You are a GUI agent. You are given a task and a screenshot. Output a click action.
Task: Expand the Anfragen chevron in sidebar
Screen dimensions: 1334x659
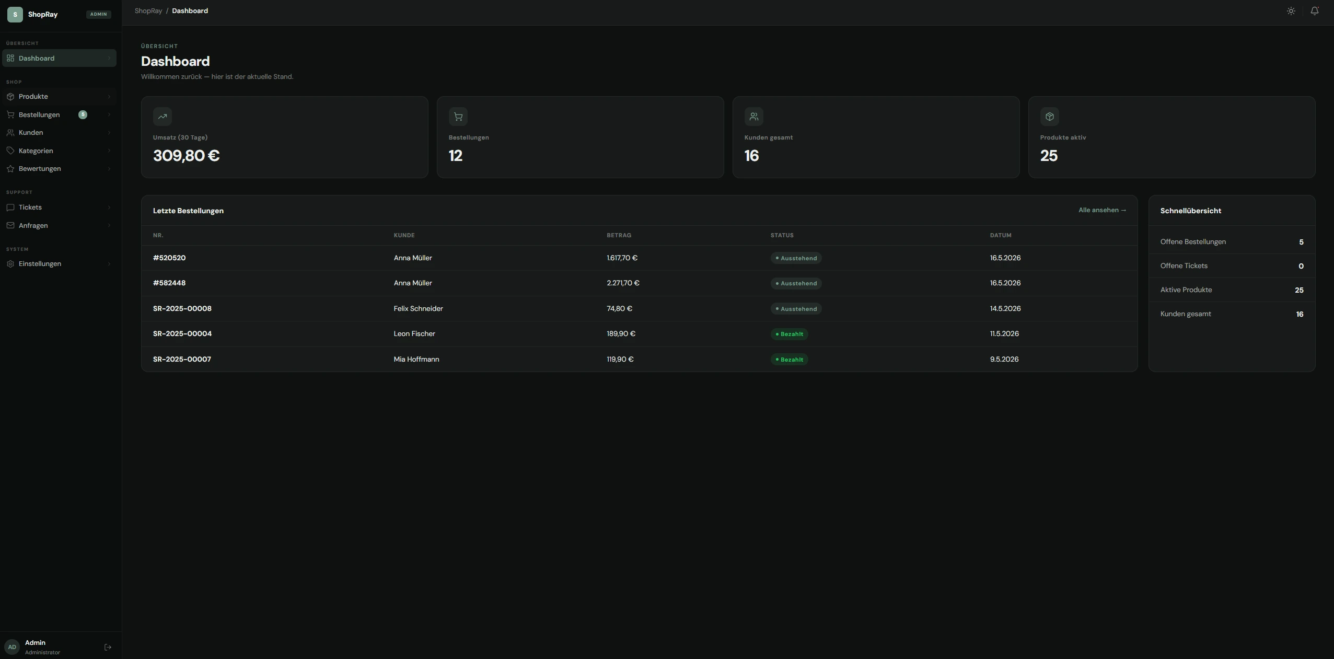tap(109, 225)
